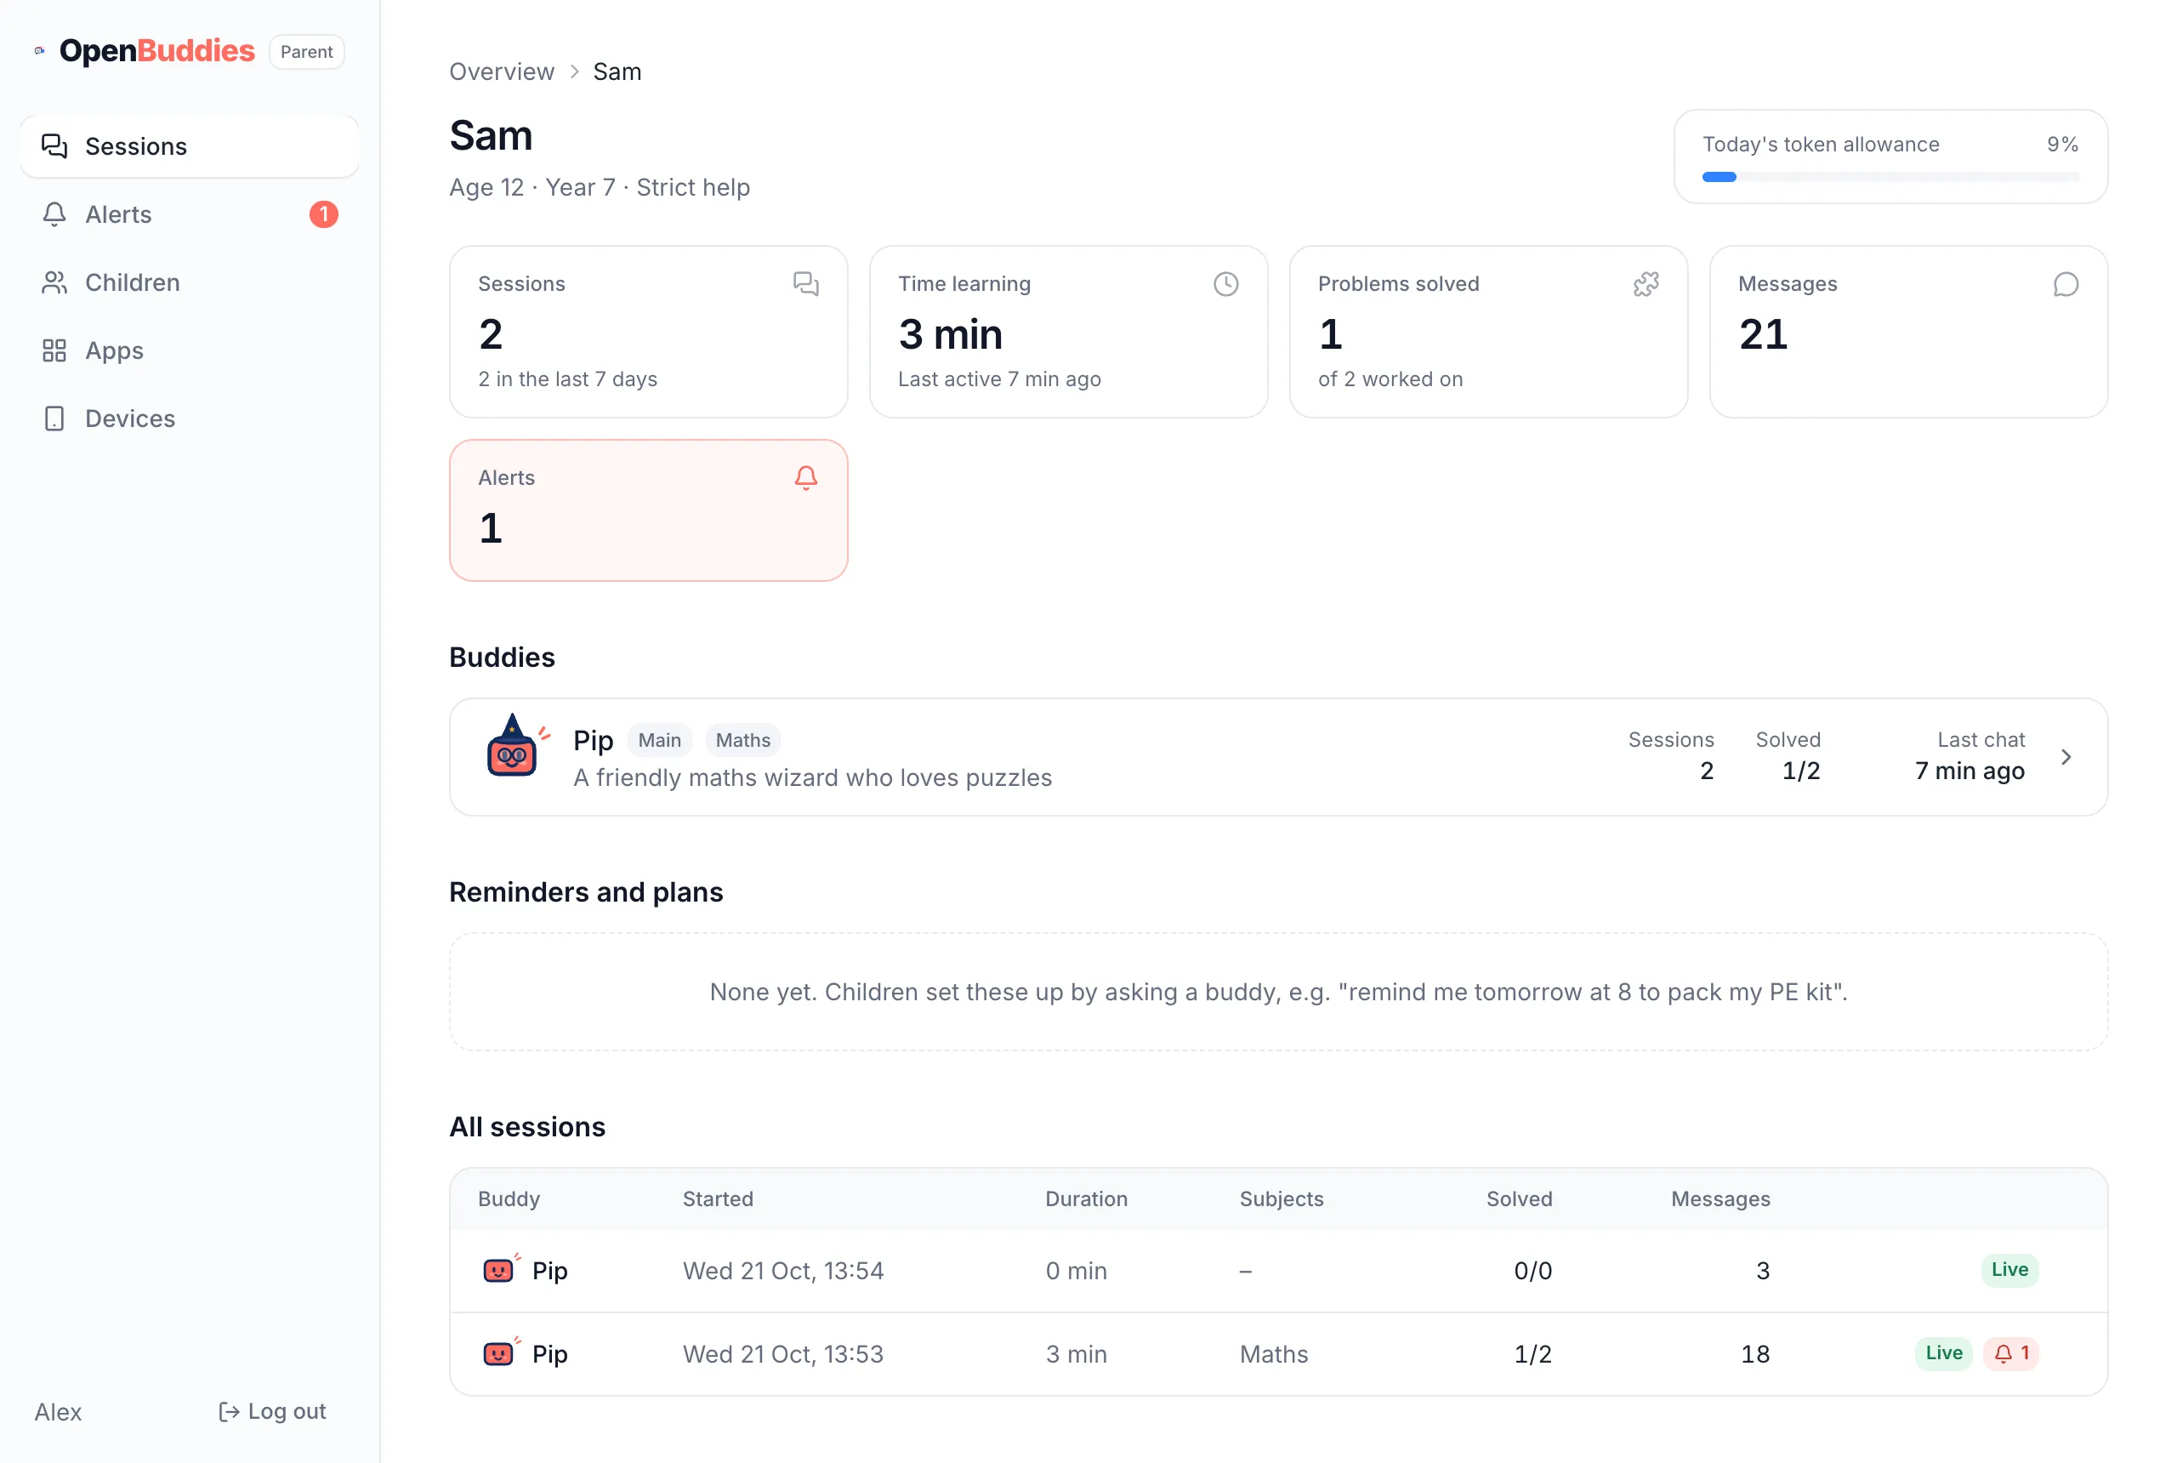Click the Subjects column header
This screenshot has width=2177, height=1463.
coord(1281,1199)
